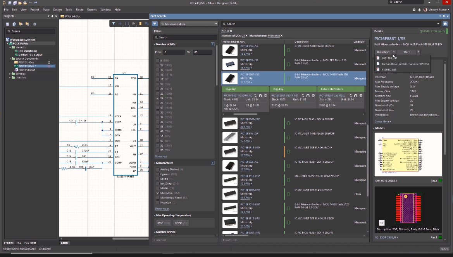The width and height of the screenshot is (453, 257).
Task: Open the 1681365.pdf datasheet
Action: click(389, 59)
